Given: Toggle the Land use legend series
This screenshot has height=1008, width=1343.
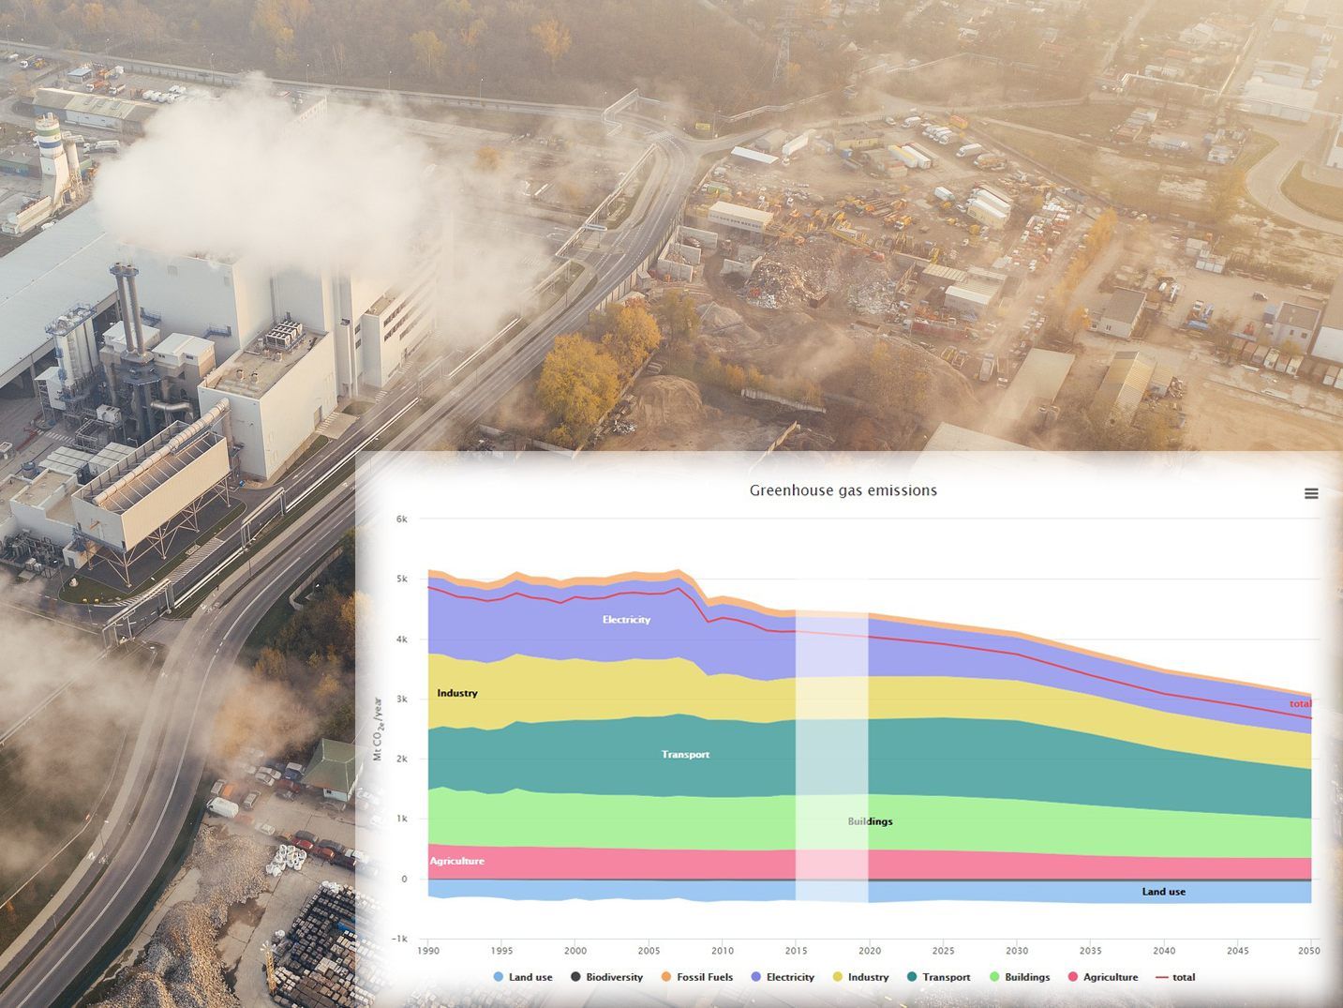Looking at the screenshot, I should point(523,977).
